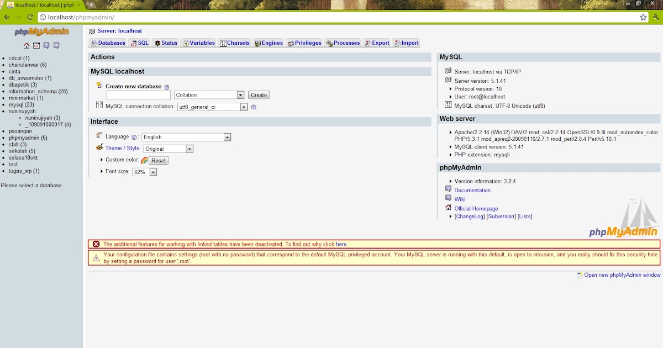Go back using browser back arrow
The width and height of the screenshot is (663, 348).
(7, 17)
